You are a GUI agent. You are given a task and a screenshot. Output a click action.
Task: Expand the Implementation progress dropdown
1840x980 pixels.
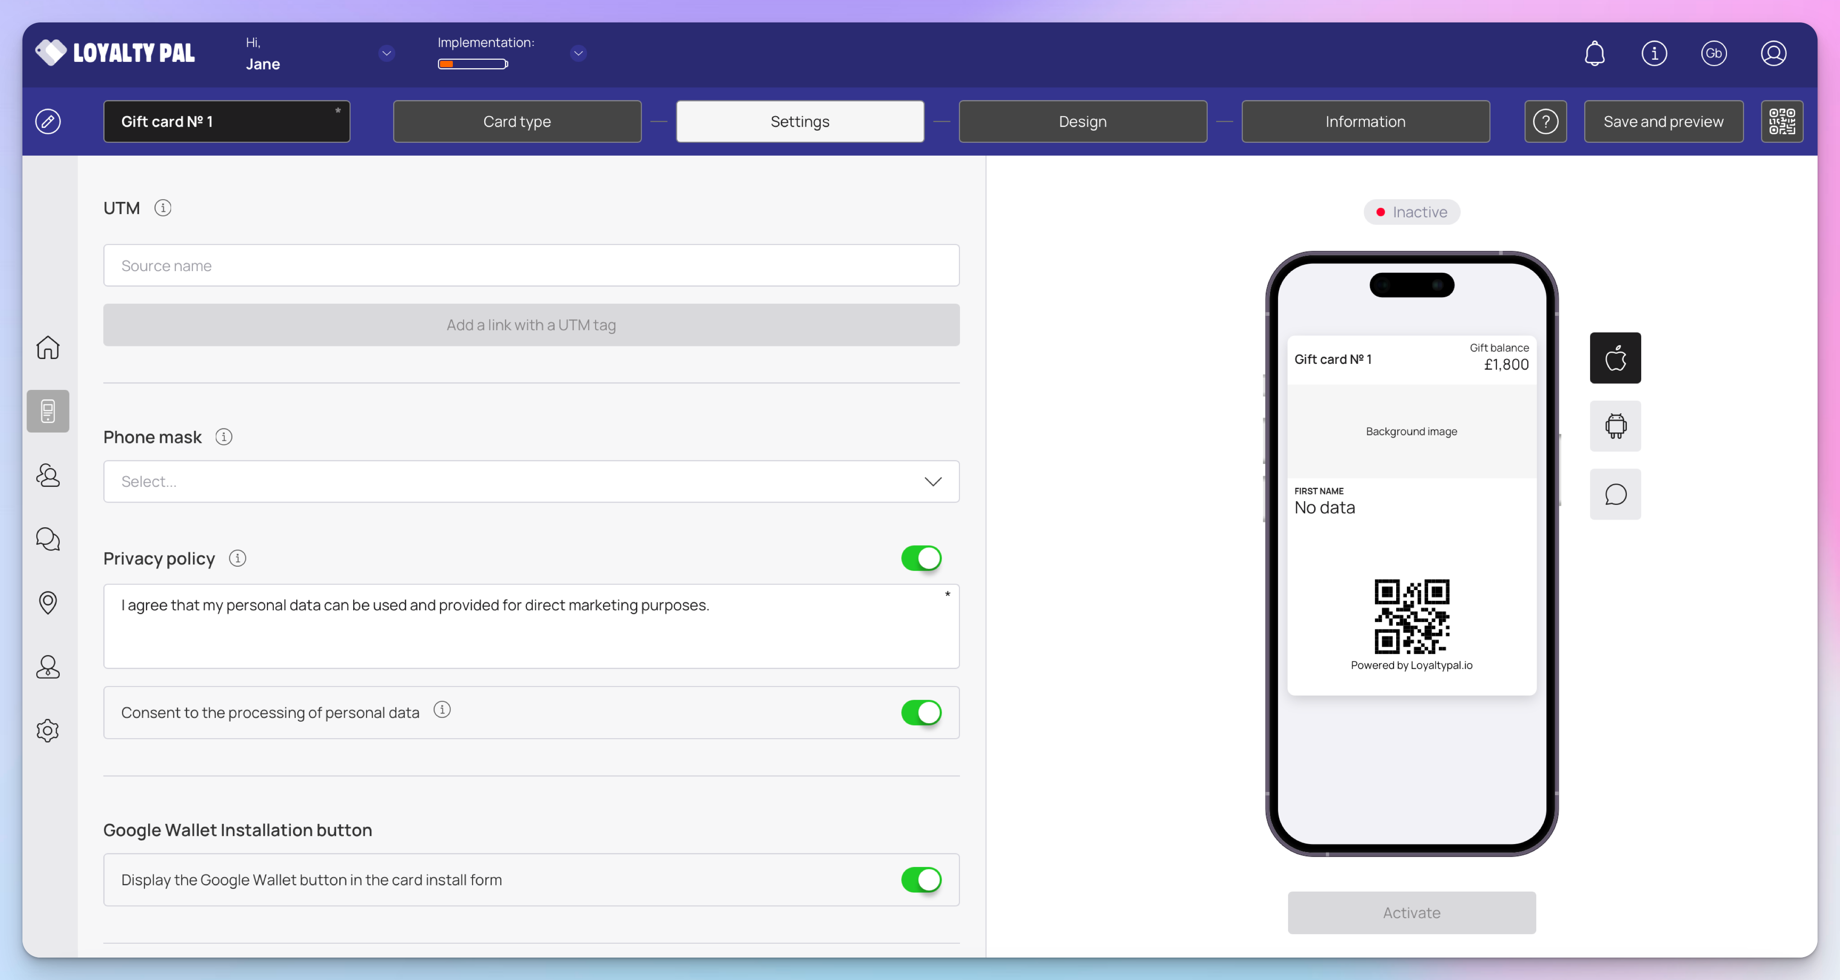[578, 53]
